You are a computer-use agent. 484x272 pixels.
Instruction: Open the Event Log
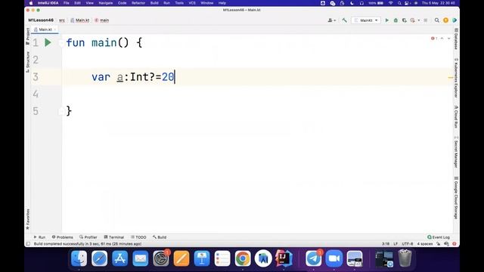(439, 237)
